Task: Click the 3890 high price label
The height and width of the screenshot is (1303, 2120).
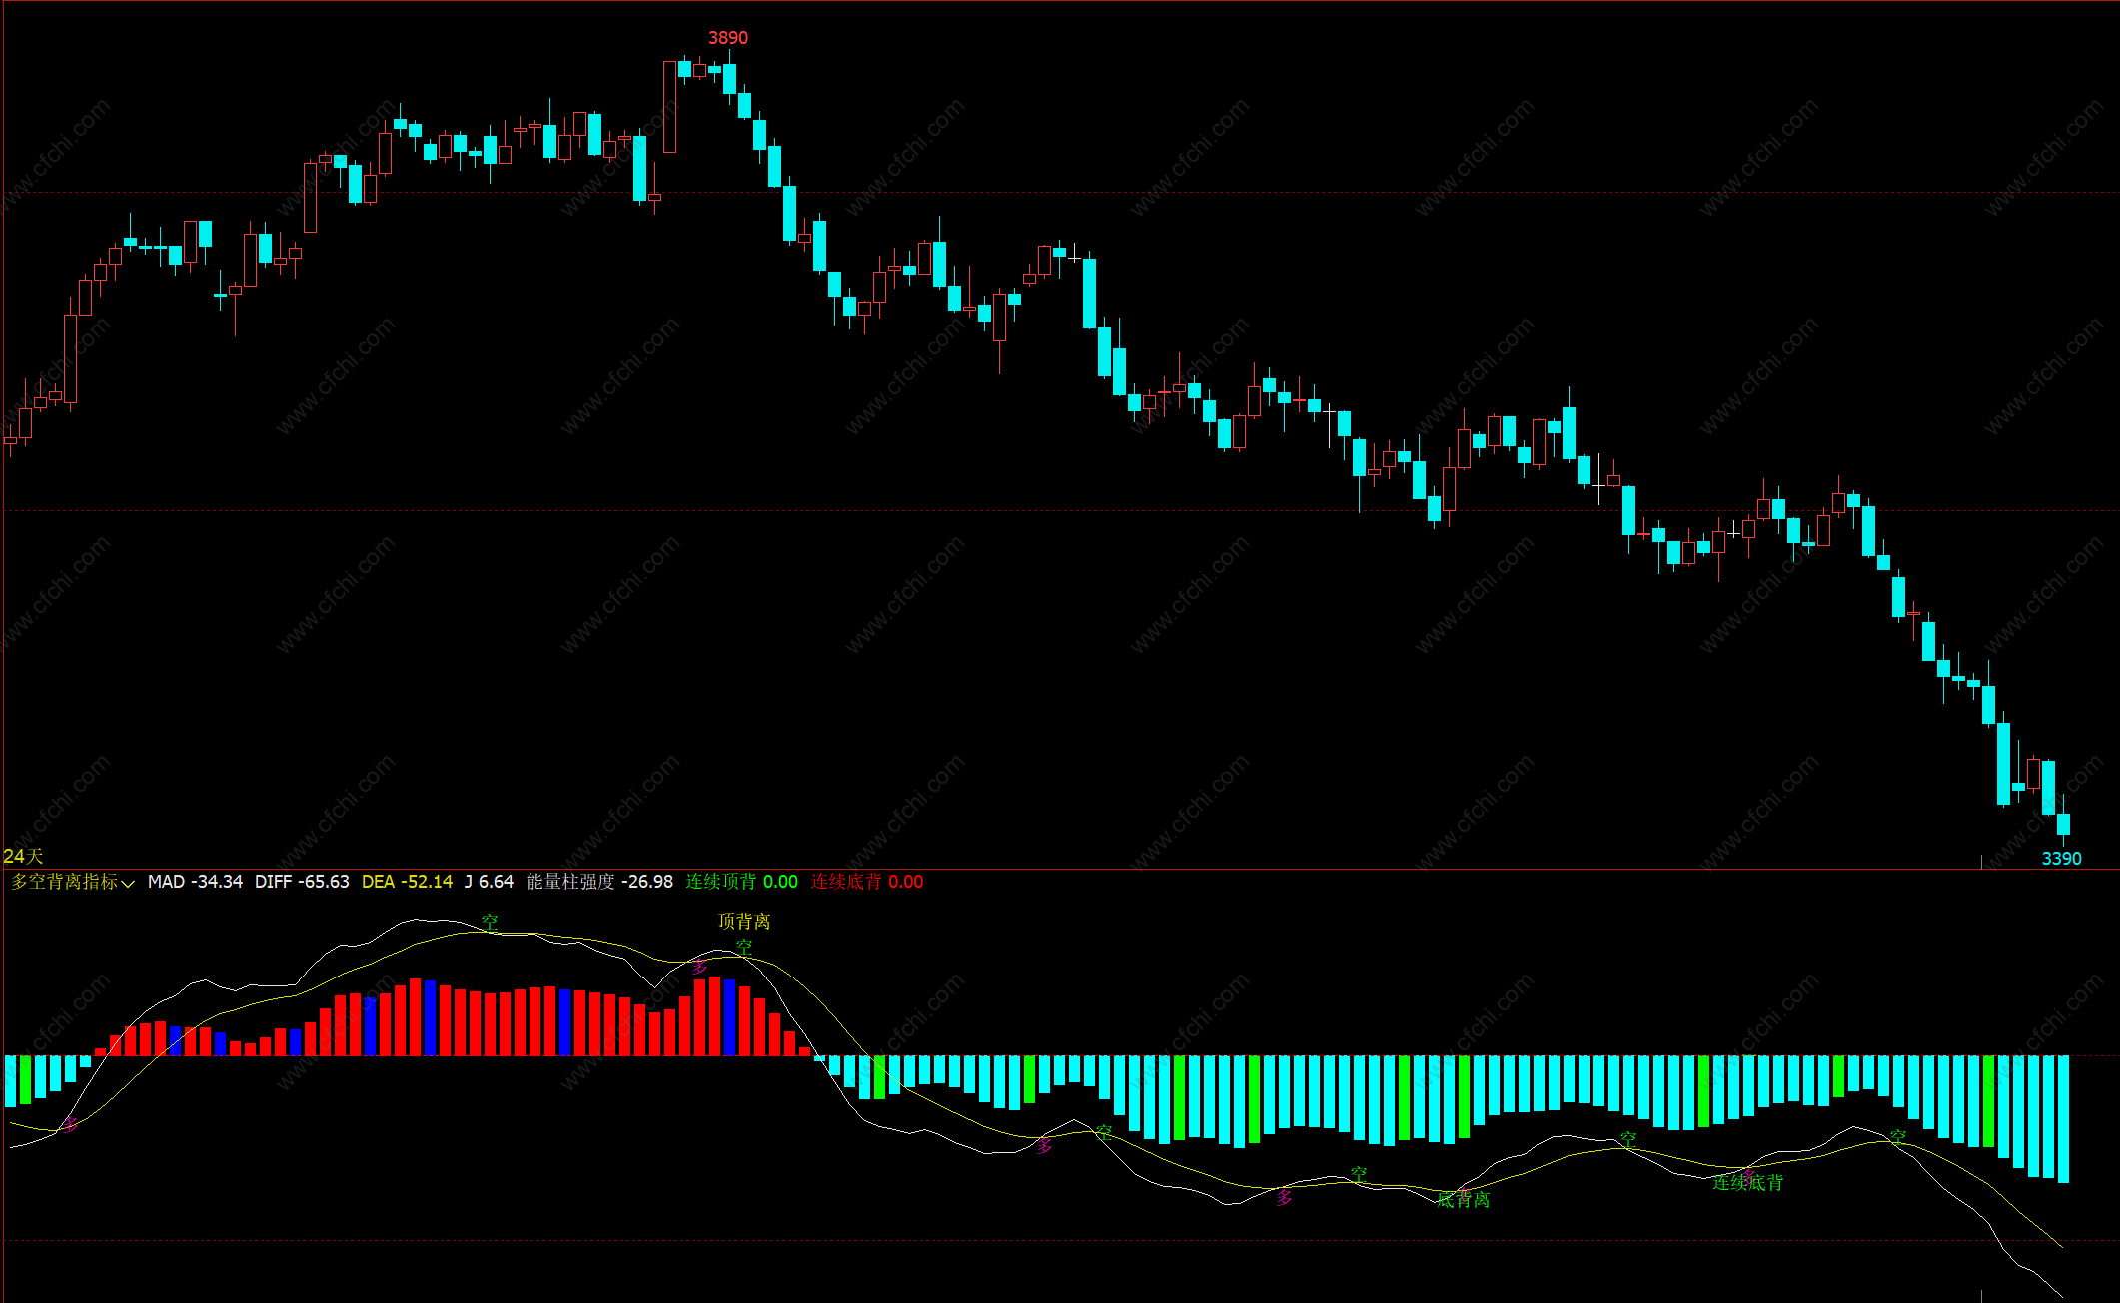Action: 727,38
